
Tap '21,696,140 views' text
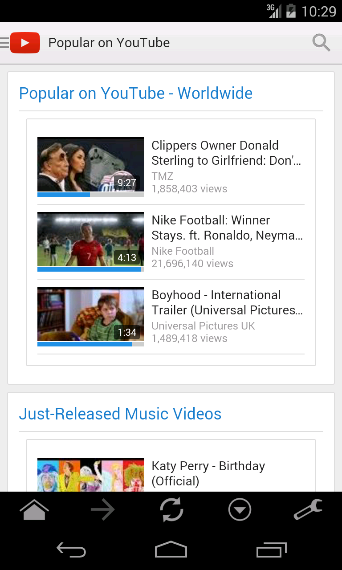click(x=192, y=264)
